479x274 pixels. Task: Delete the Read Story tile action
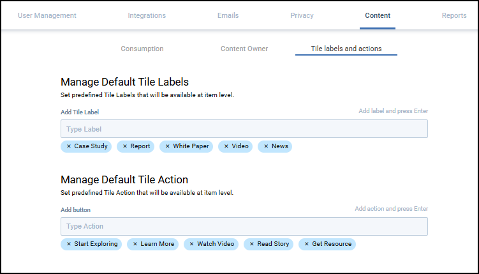click(x=252, y=244)
